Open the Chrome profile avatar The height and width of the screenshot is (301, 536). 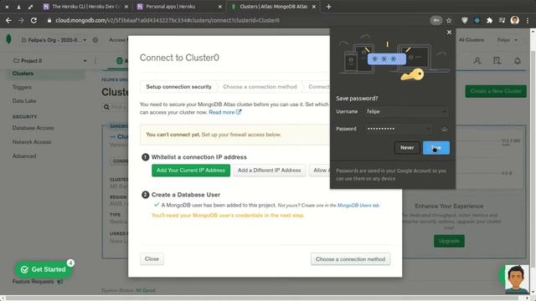point(515,20)
